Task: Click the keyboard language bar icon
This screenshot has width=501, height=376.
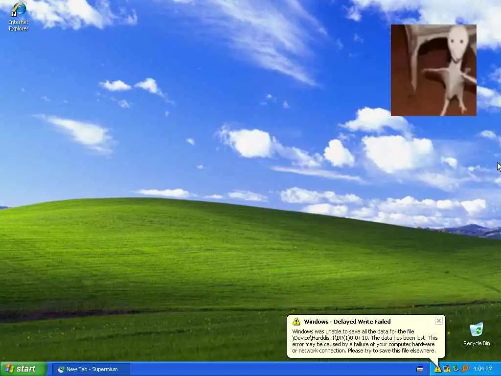Action: 420,369
